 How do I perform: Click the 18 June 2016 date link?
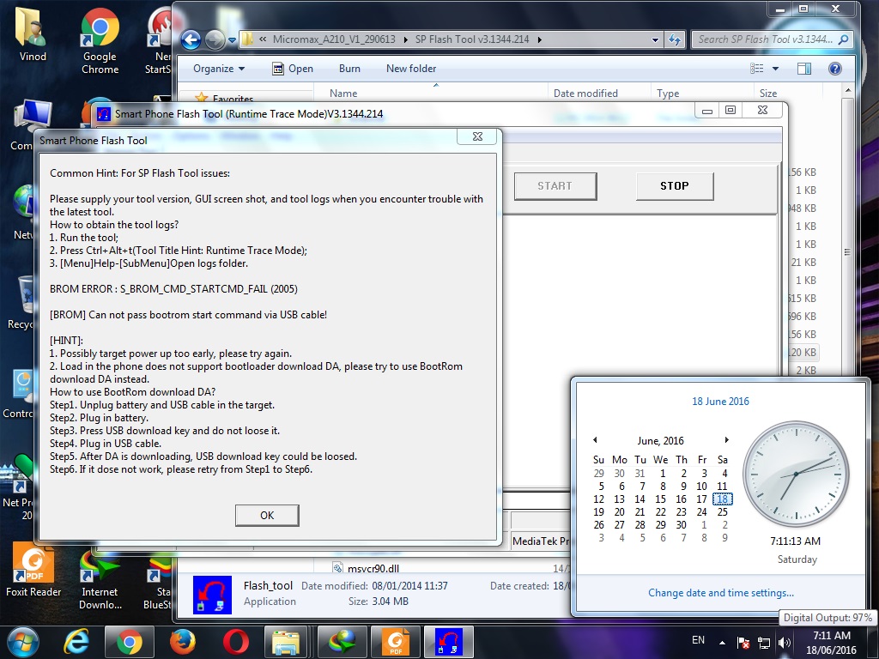(720, 402)
